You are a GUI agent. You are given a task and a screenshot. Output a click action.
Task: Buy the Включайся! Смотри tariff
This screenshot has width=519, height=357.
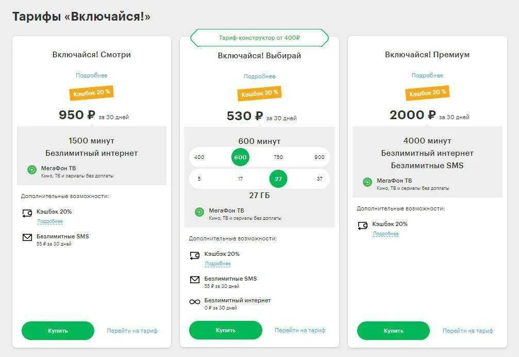(58, 331)
